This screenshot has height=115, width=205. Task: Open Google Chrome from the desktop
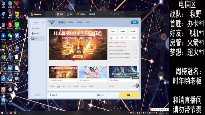coord(3,59)
